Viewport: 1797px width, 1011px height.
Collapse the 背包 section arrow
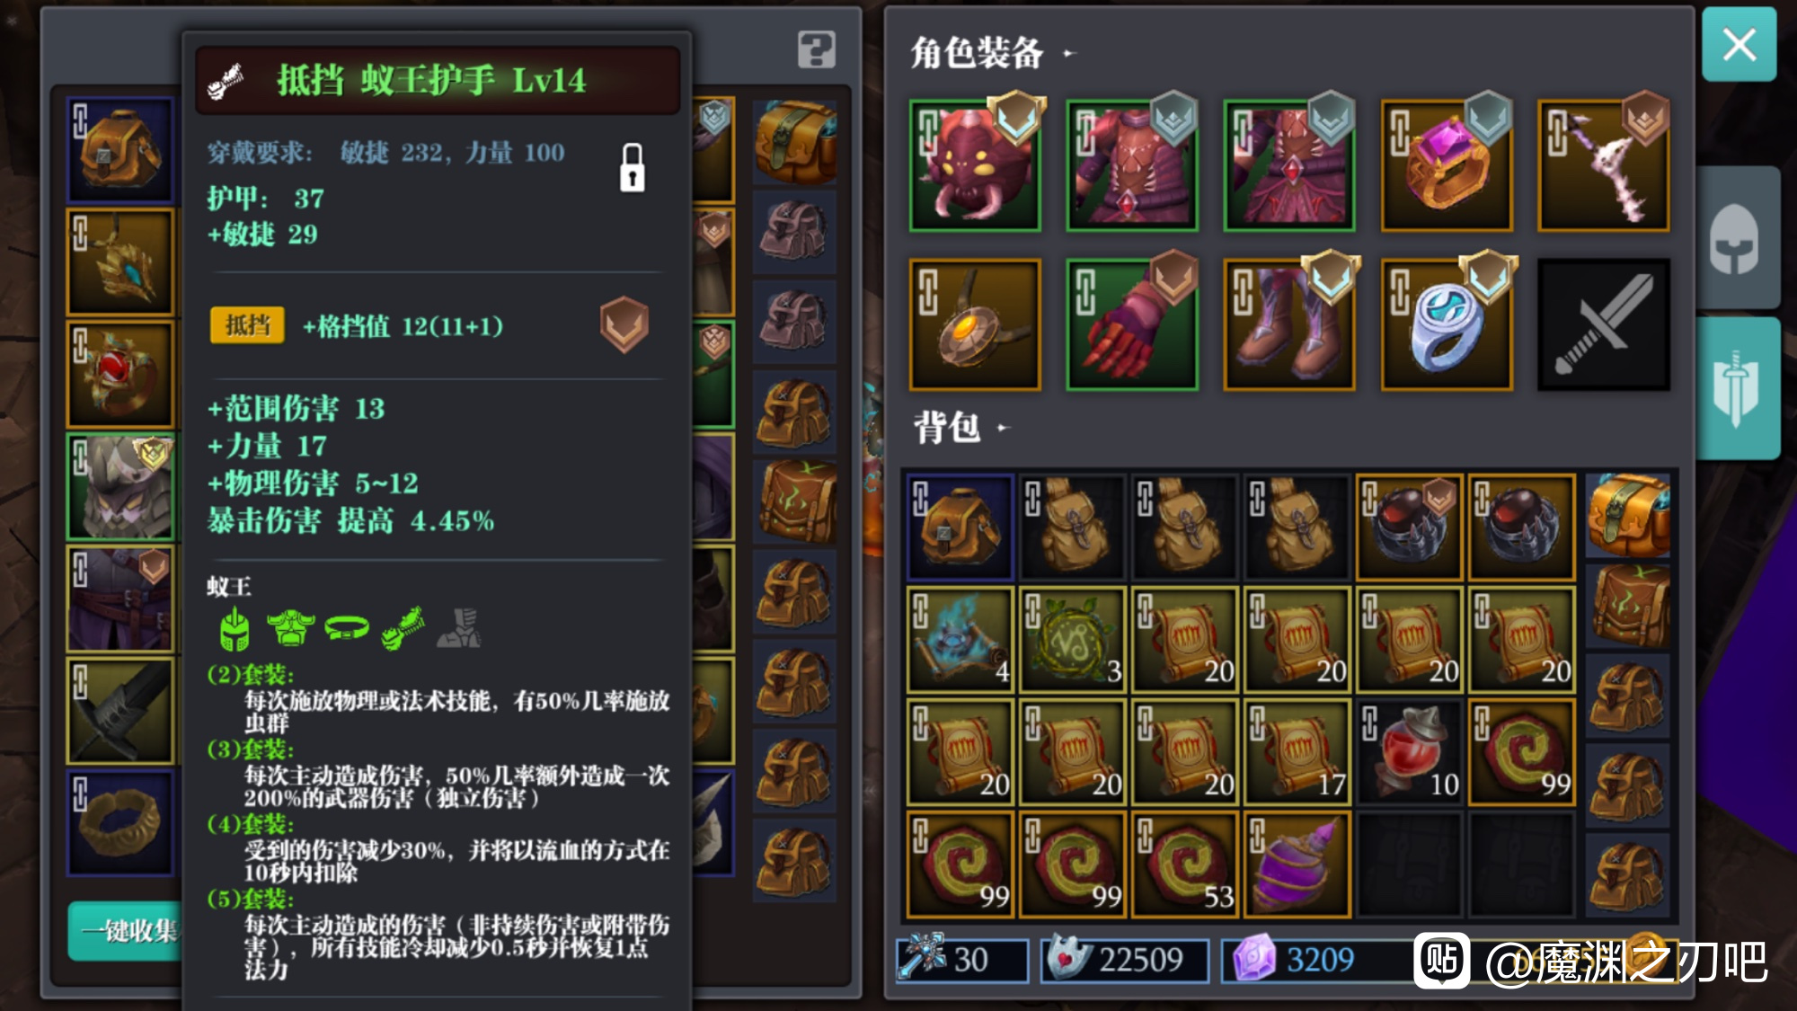coord(1003,428)
